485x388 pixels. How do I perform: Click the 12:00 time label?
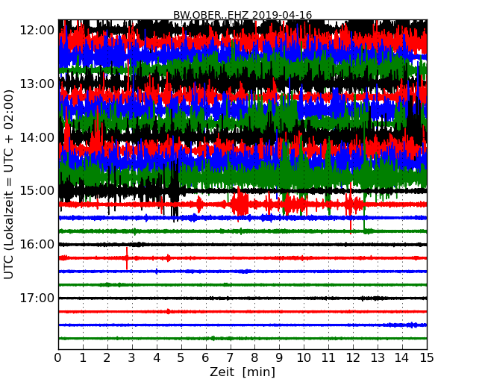(37, 31)
